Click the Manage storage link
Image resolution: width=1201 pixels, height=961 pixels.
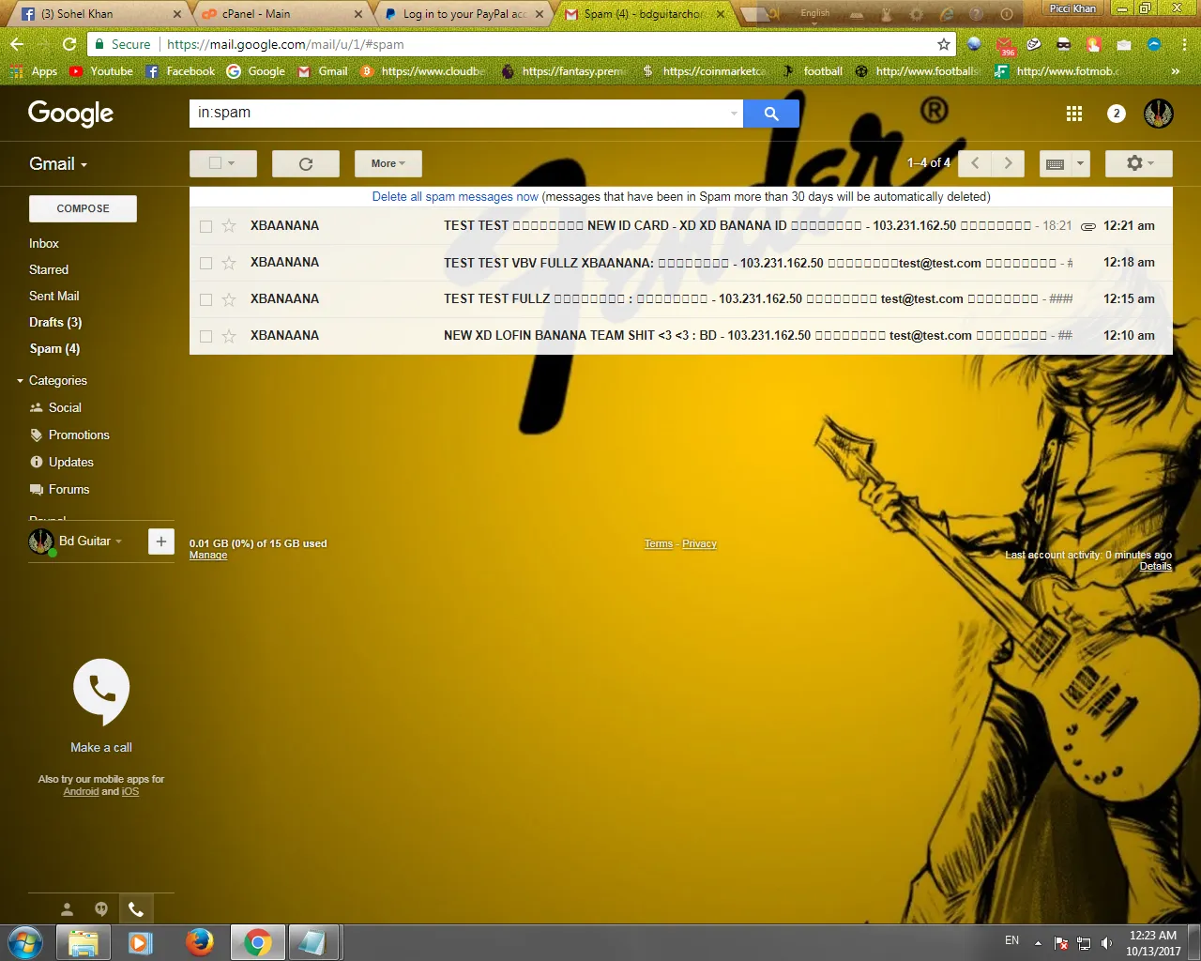[x=208, y=556]
